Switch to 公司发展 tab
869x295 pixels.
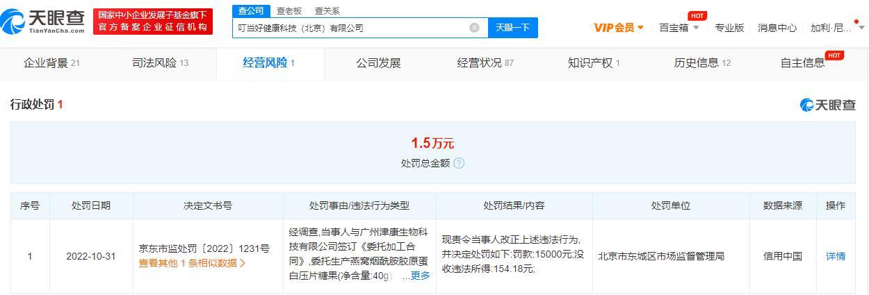[x=378, y=63]
